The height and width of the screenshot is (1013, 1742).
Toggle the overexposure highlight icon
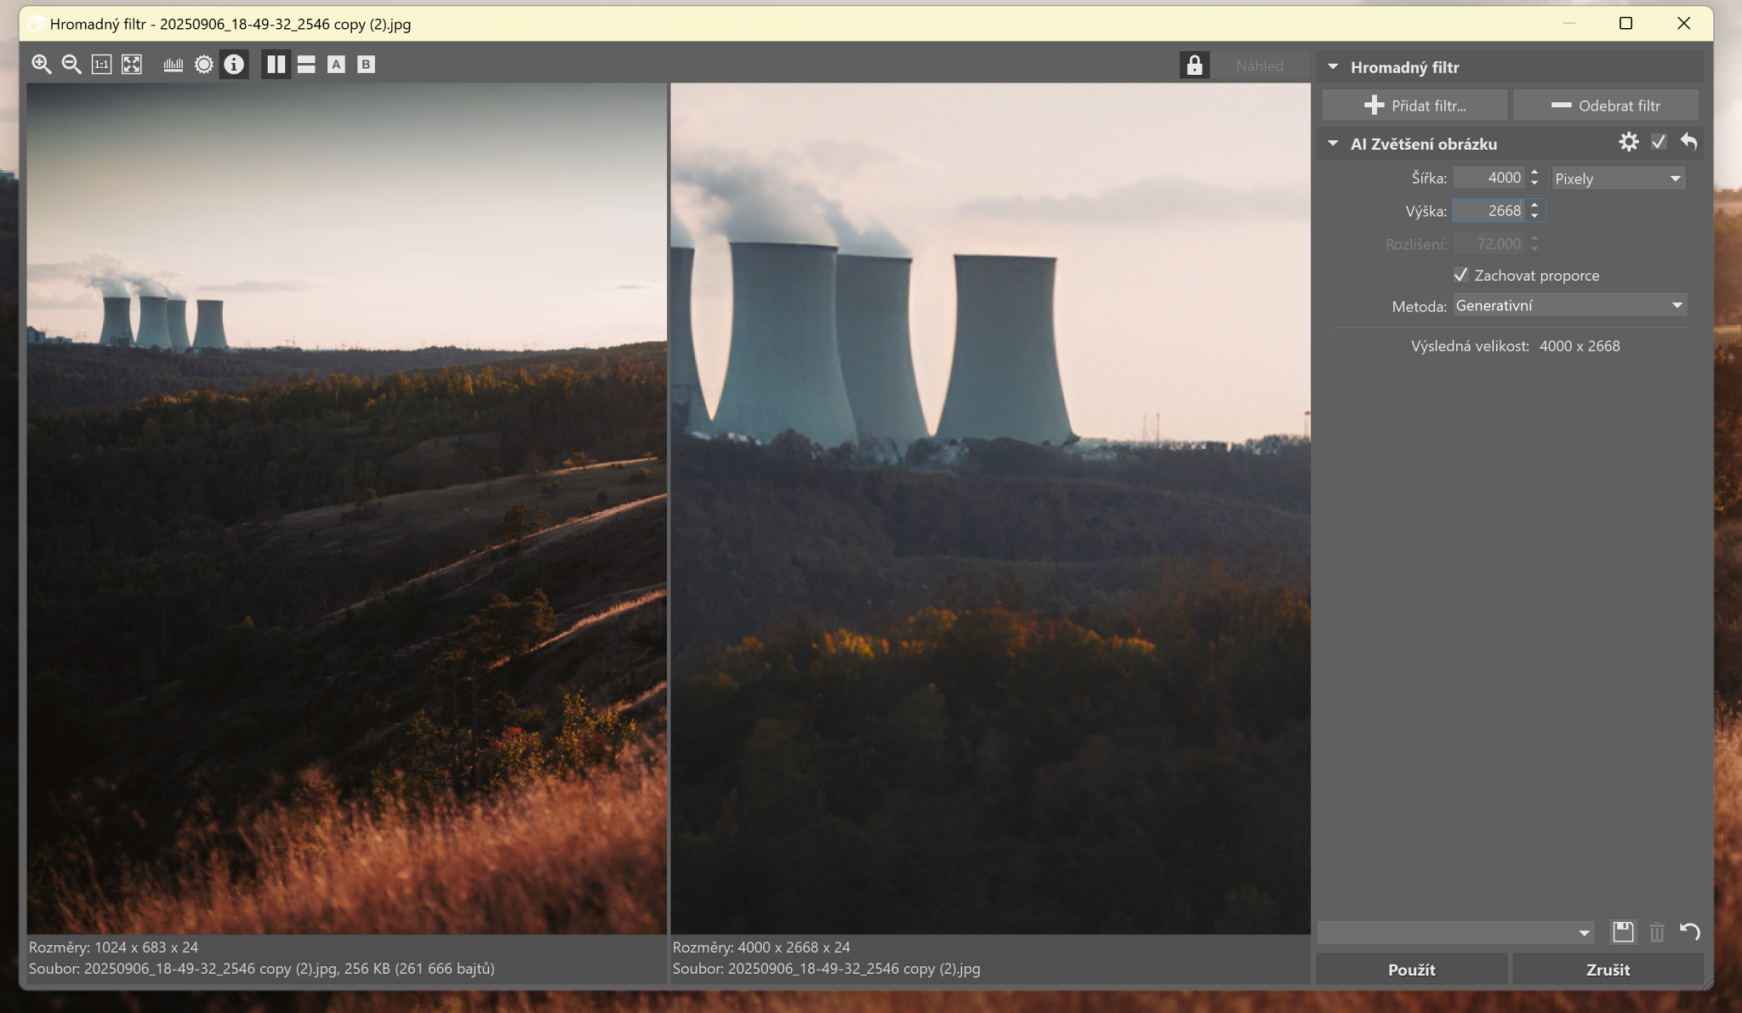pos(203,65)
